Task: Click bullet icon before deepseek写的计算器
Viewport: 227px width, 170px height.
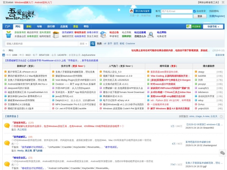Action: (x=6, y=88)
